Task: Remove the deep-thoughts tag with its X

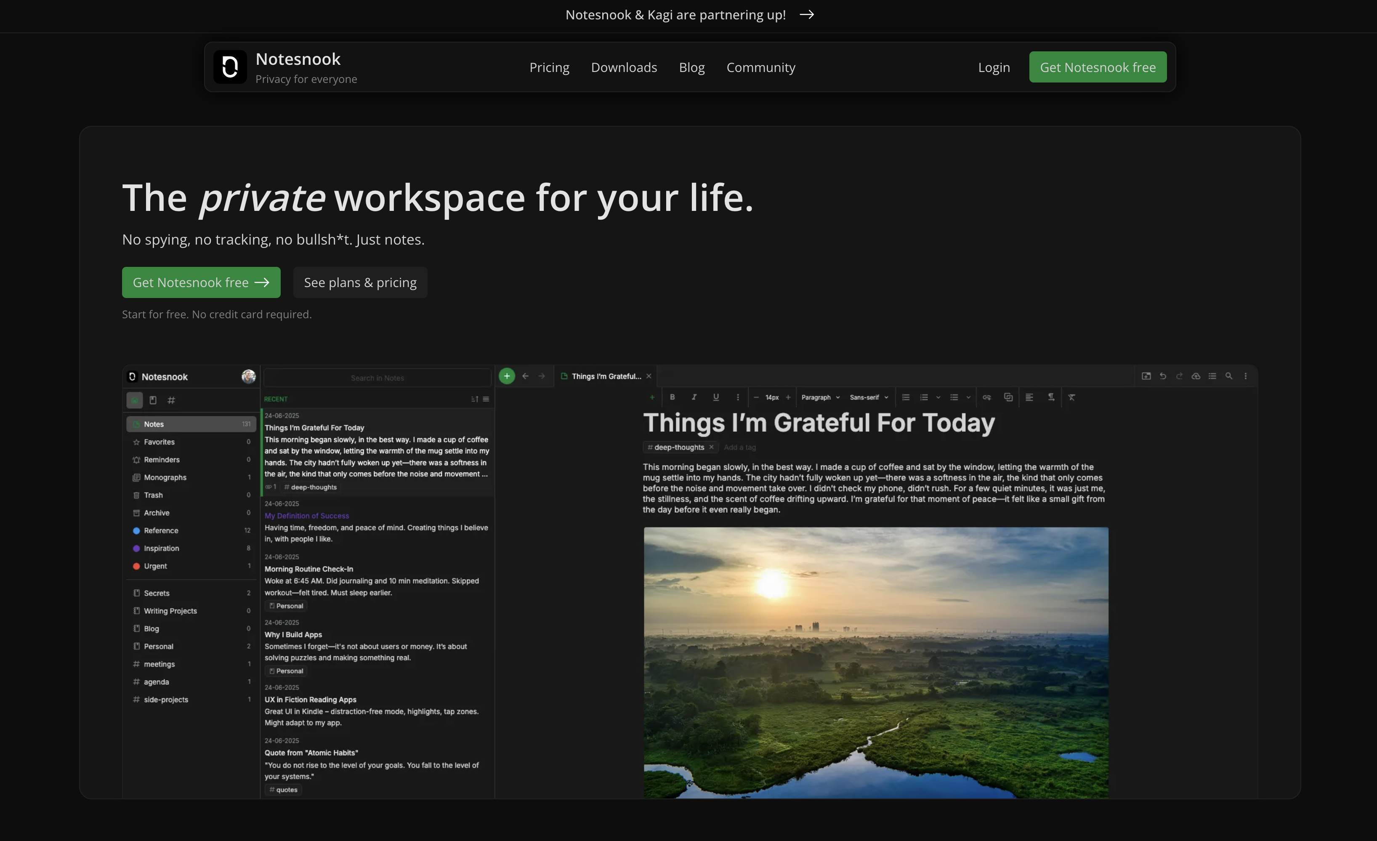Action: (x=711, y=447)
